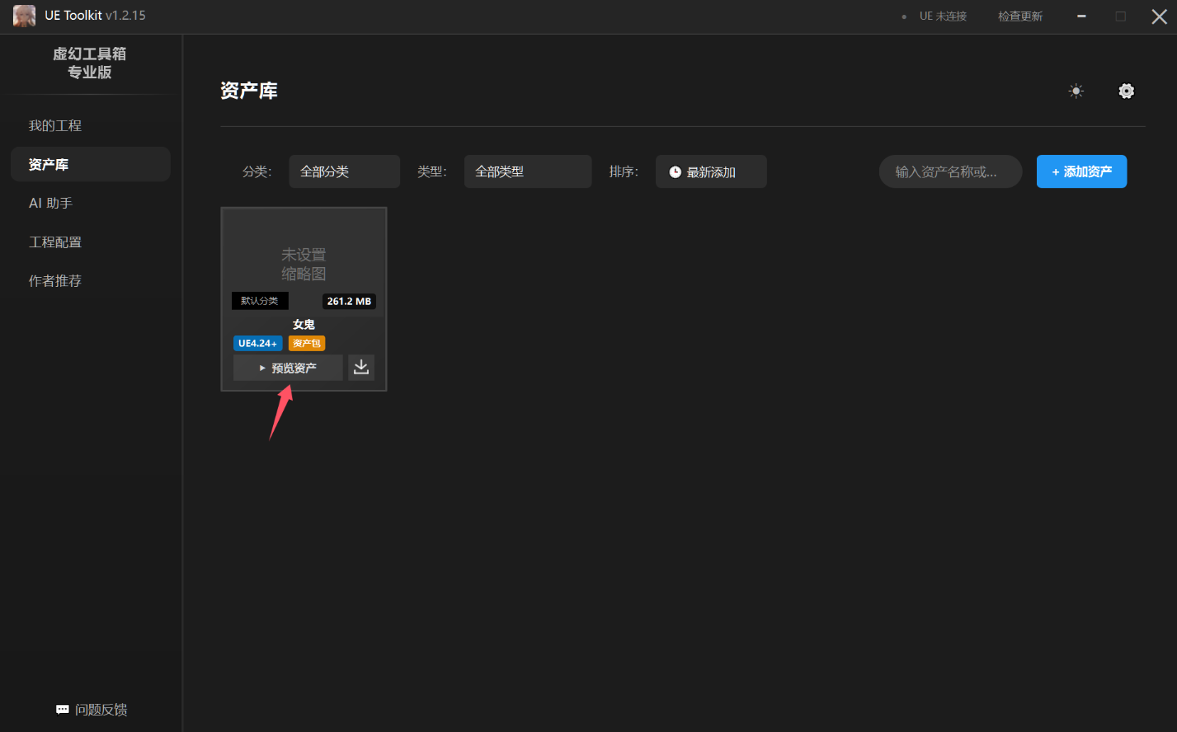Image resolution: width=1177 pixels, height=732 pixels.
Task: Click the UE Toolkit app logo
Action: click(x=24, y=16)
